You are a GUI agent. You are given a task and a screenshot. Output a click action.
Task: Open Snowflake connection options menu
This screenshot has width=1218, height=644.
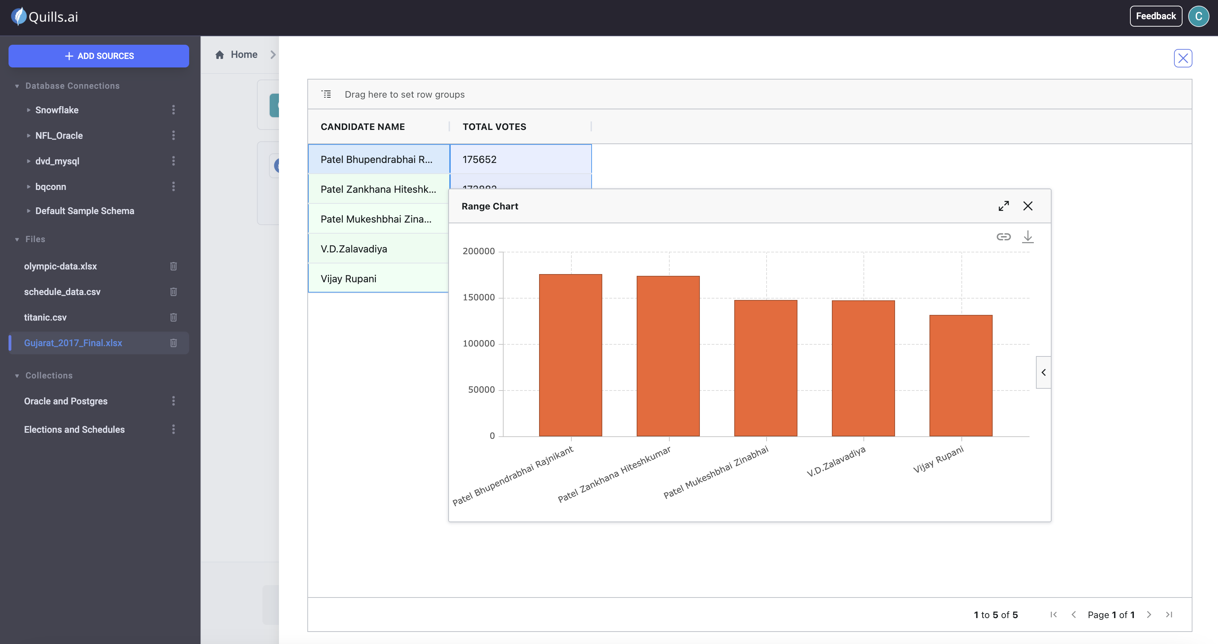pos(173,110)
